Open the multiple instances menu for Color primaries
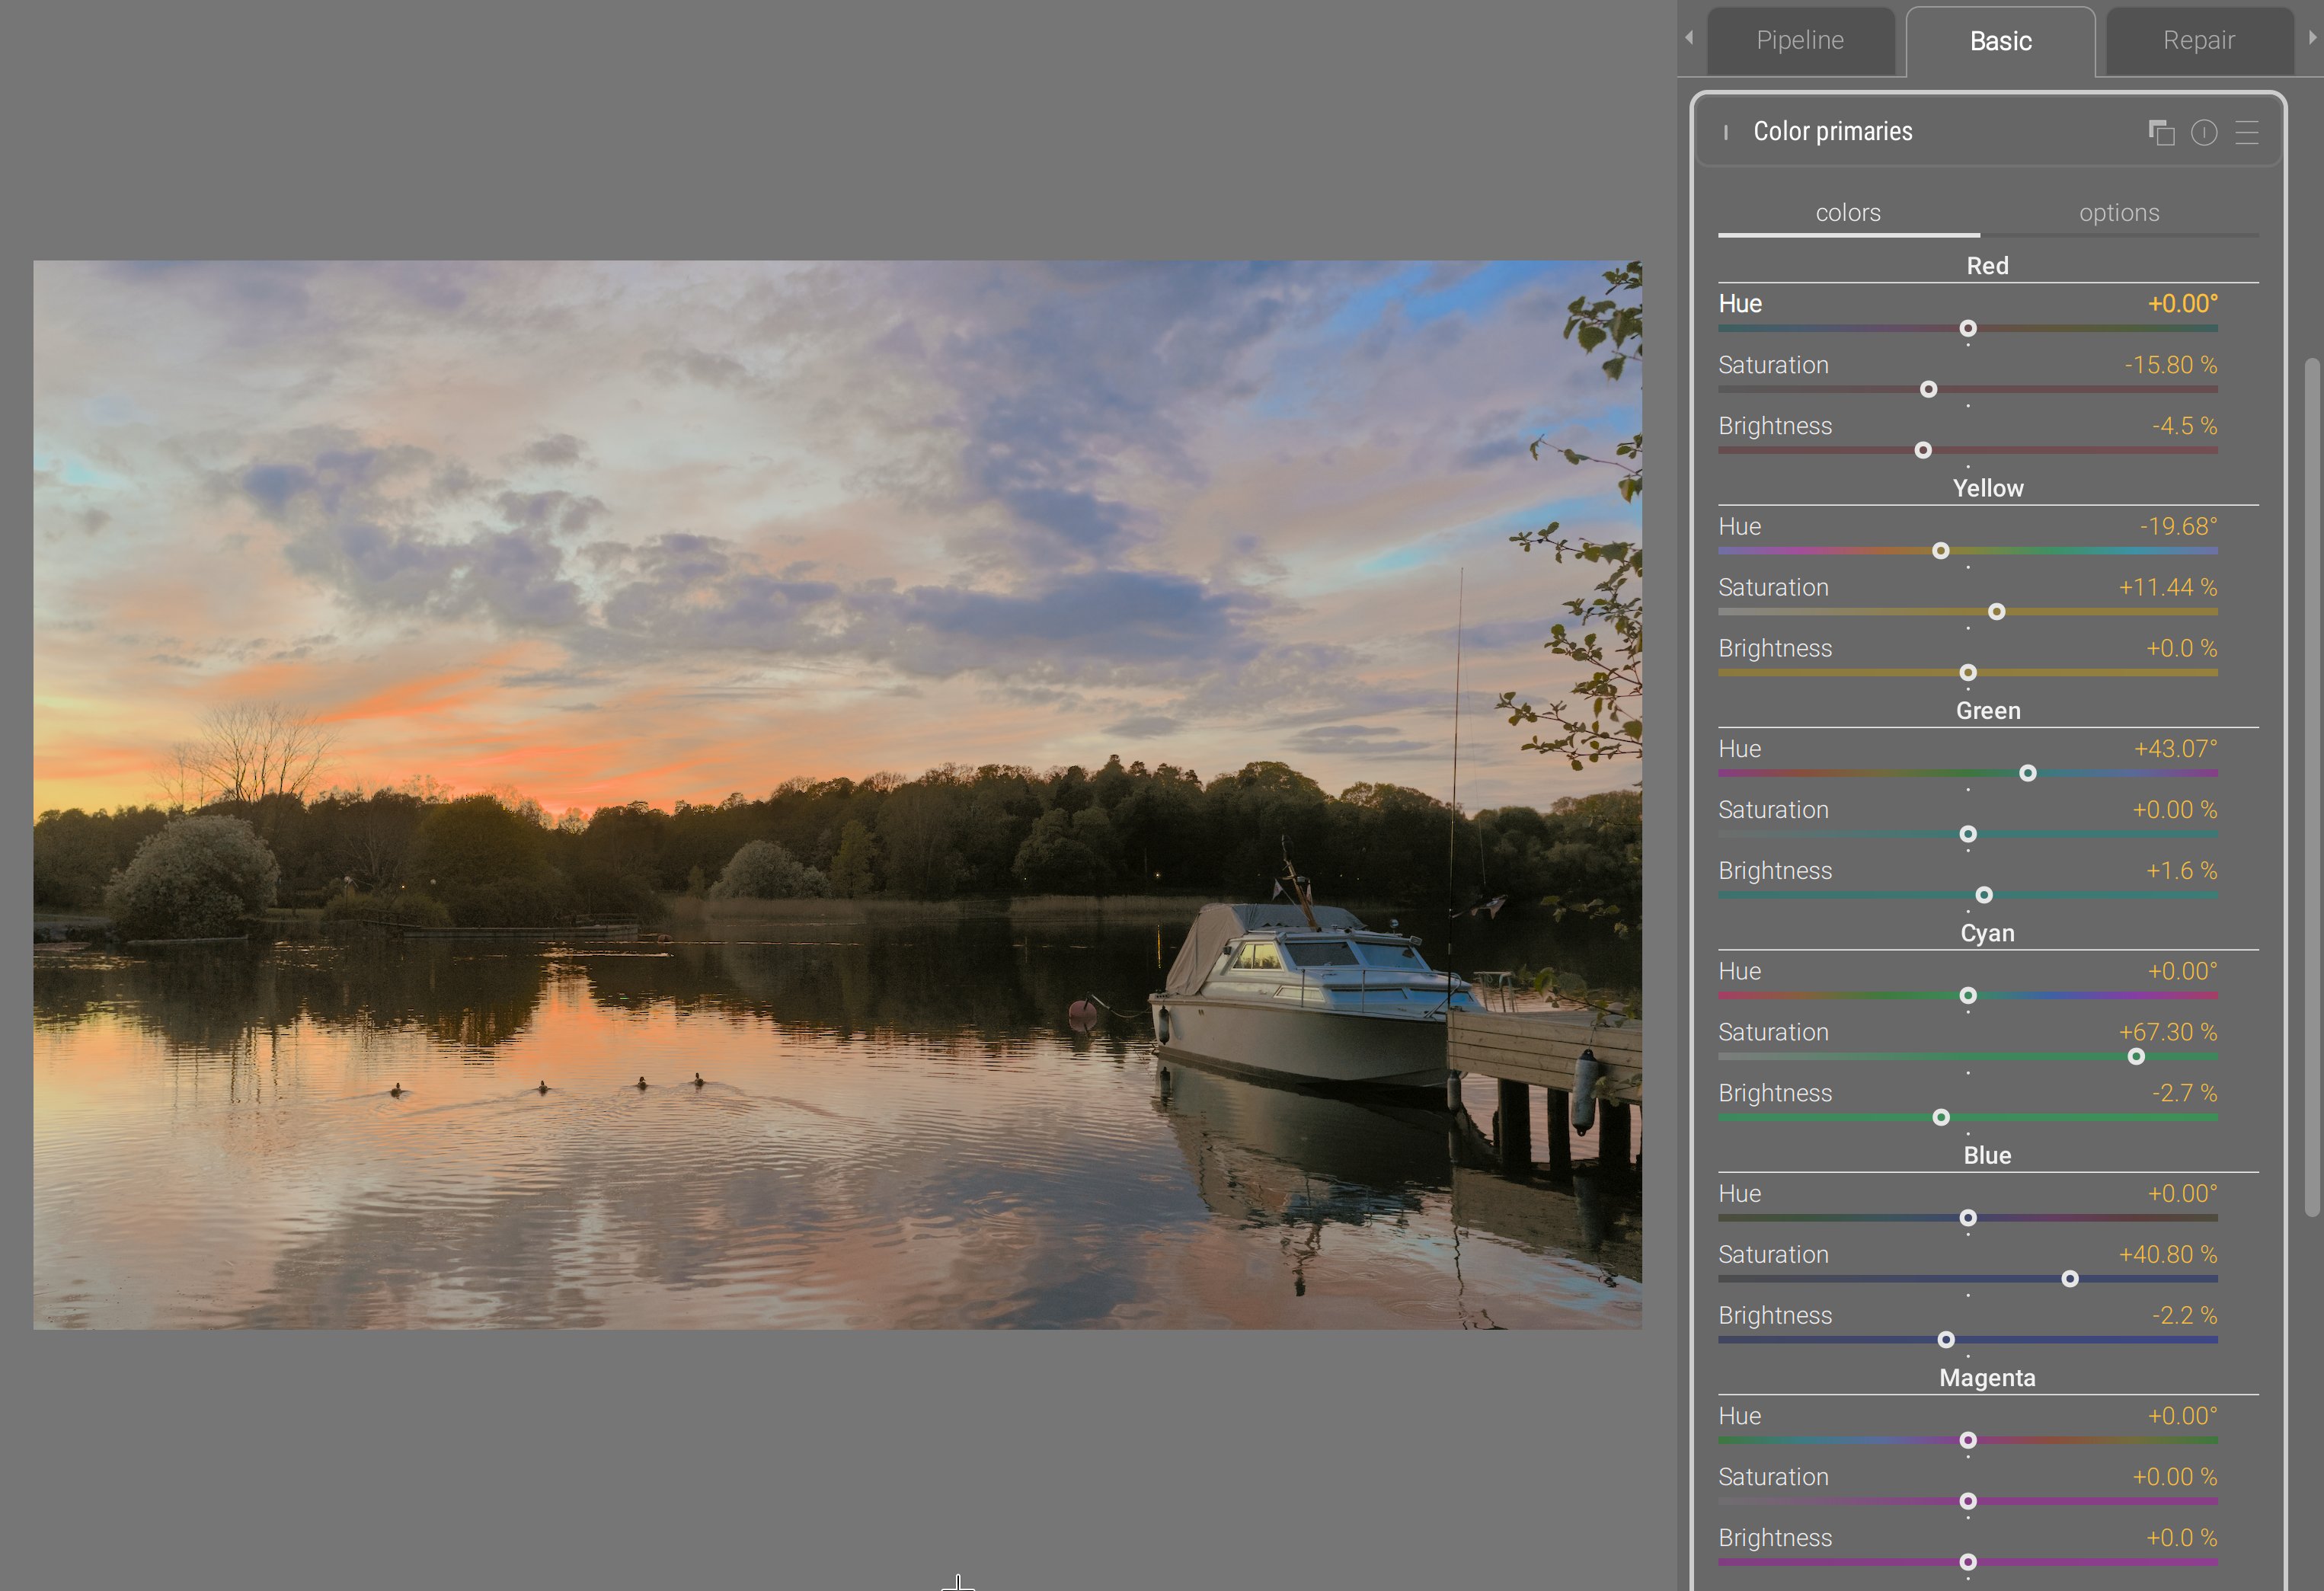The image size is (2324, 1591). [2161, 132]
